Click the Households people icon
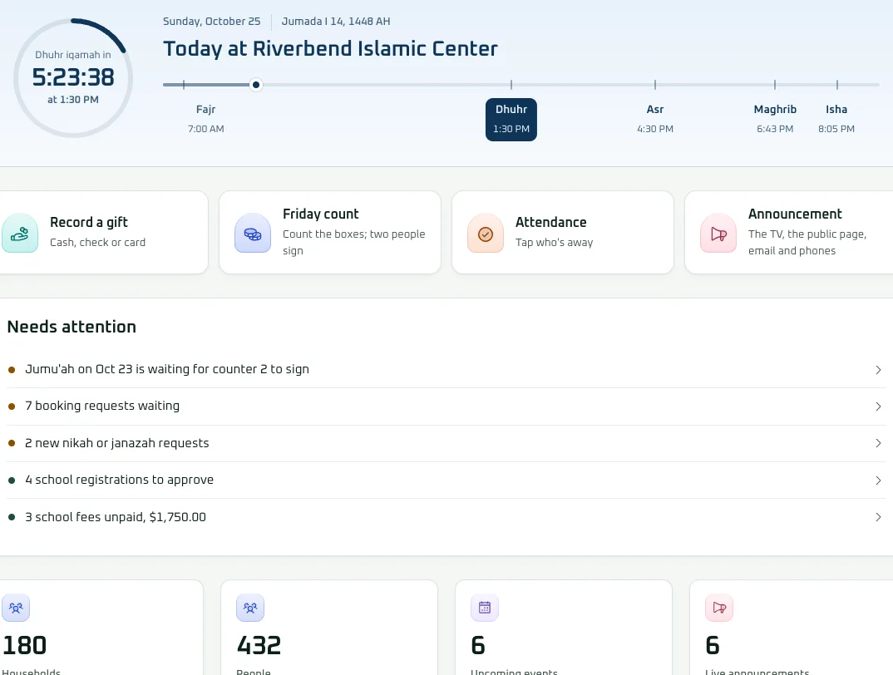The image size is (893, 675). click(x=16, y=608)
